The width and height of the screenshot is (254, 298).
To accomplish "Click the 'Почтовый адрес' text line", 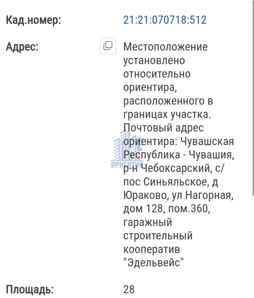I will (x=164, y=128).
